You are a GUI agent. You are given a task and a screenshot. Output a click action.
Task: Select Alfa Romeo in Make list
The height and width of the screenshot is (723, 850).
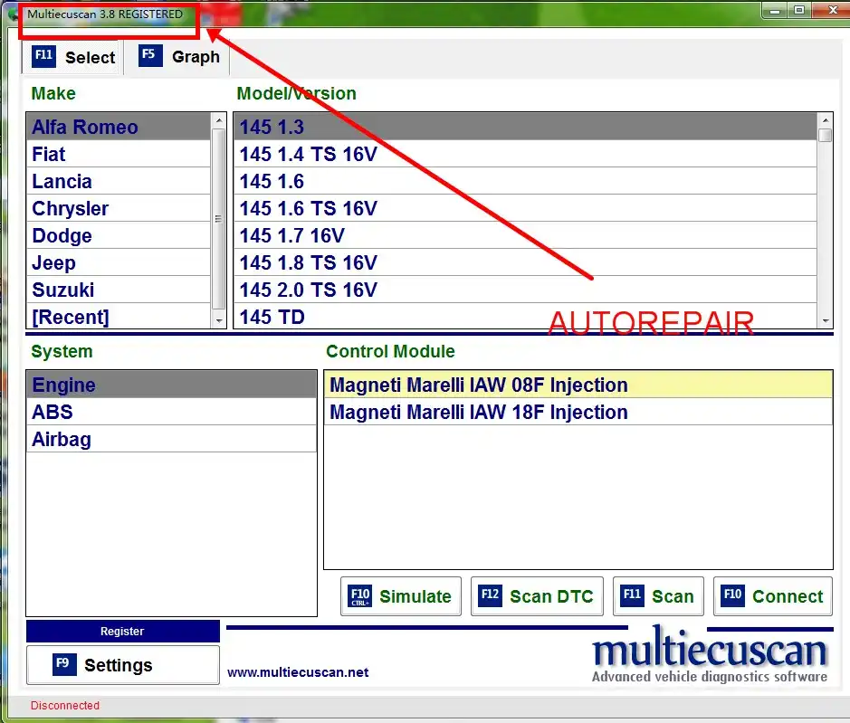pyautogui.click(x=119, y=127)
